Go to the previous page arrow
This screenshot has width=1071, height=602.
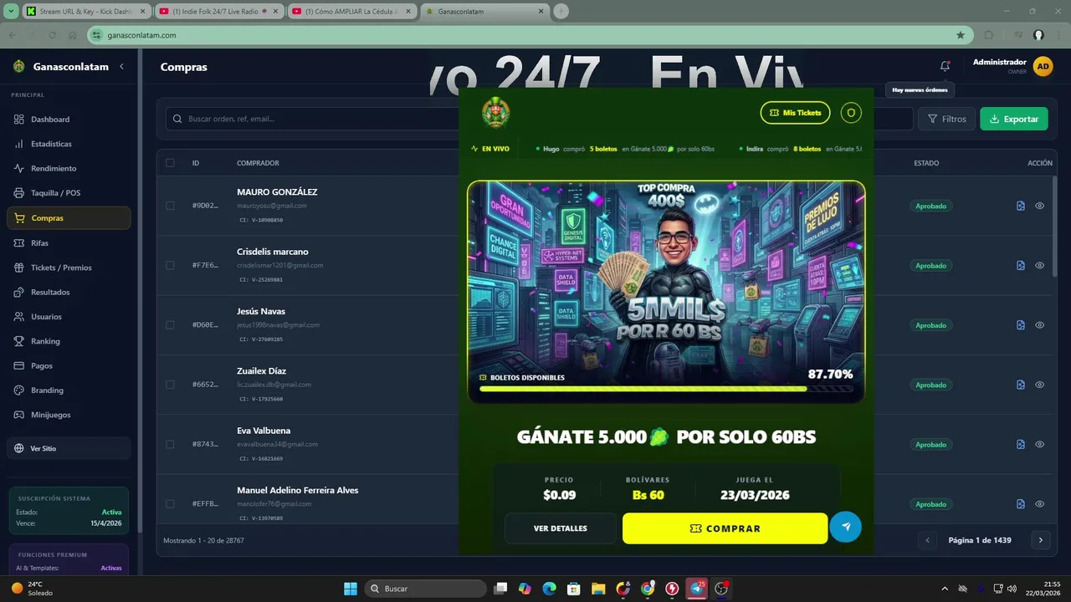[x=927, y=540]
